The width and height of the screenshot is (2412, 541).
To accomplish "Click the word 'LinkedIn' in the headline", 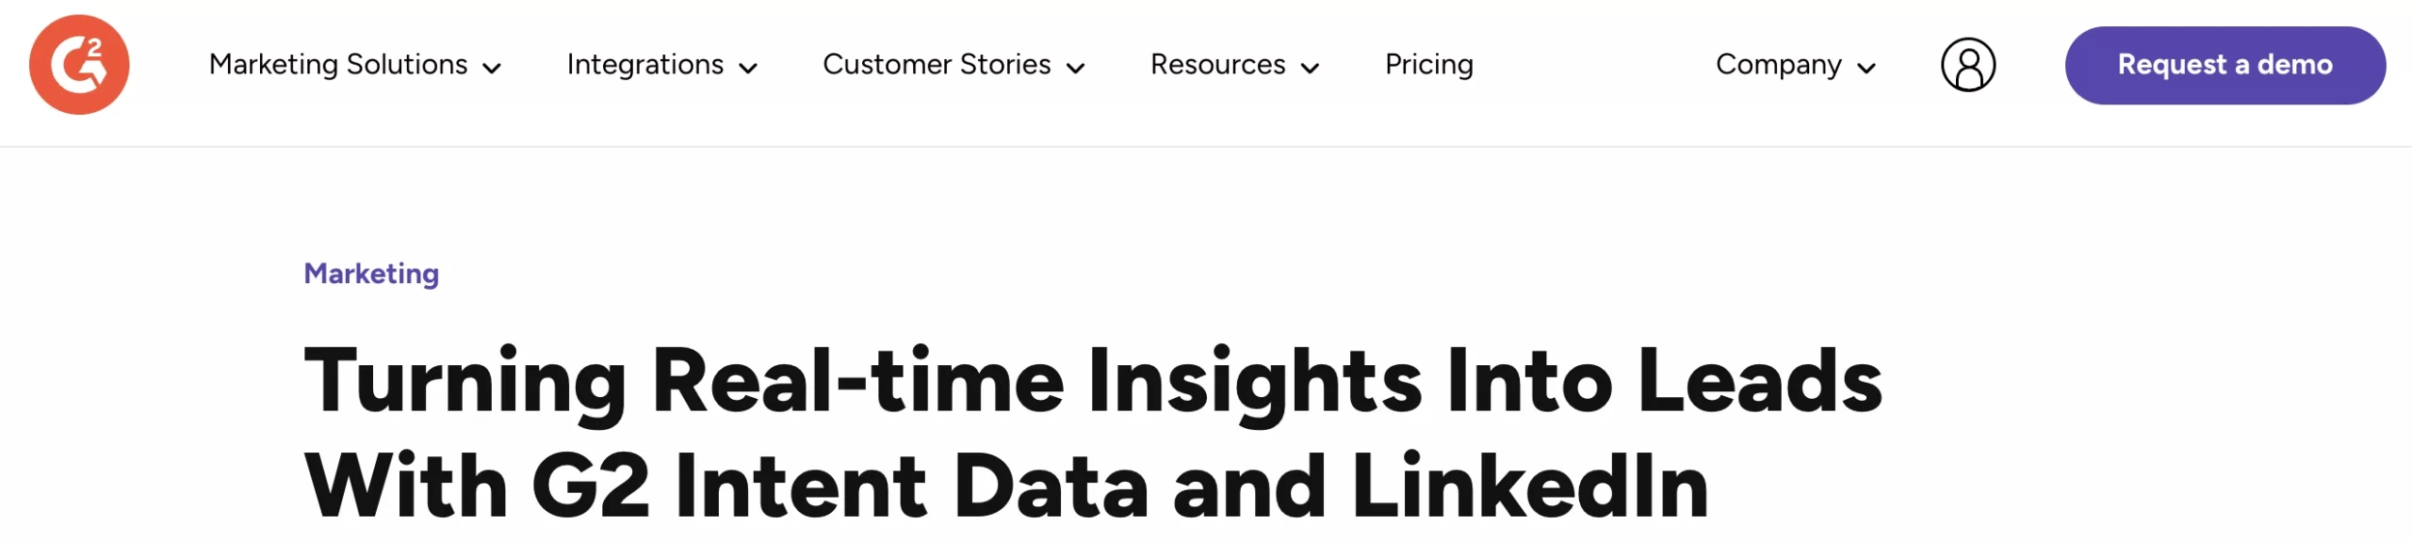I will (1530, 486).
